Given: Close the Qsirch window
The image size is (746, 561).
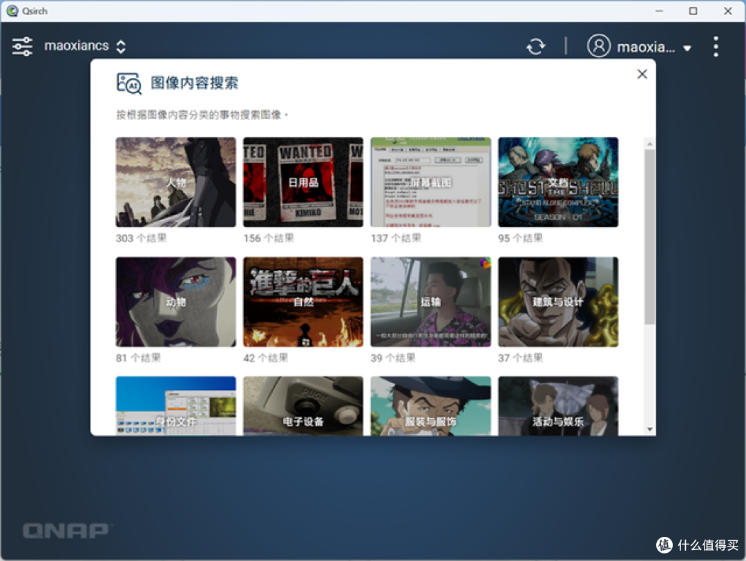Looking at the screenshot, I should point(728,11).
